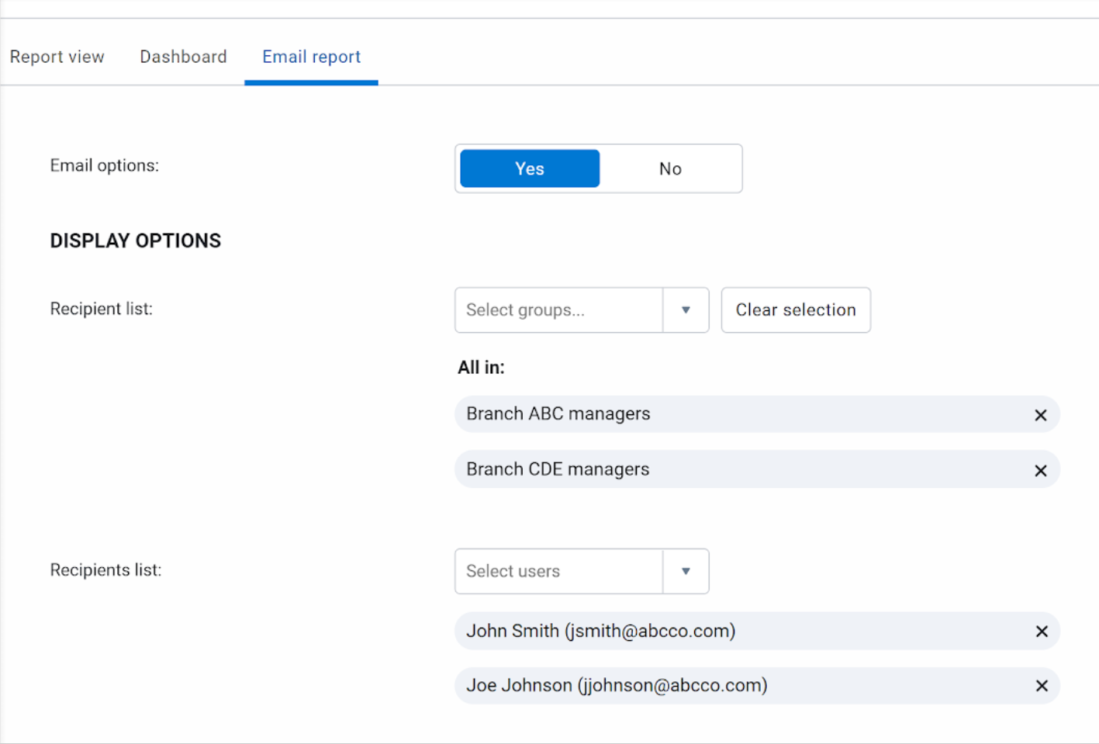
Task: Open the Dashboard tab
Action: click(183, 57)
